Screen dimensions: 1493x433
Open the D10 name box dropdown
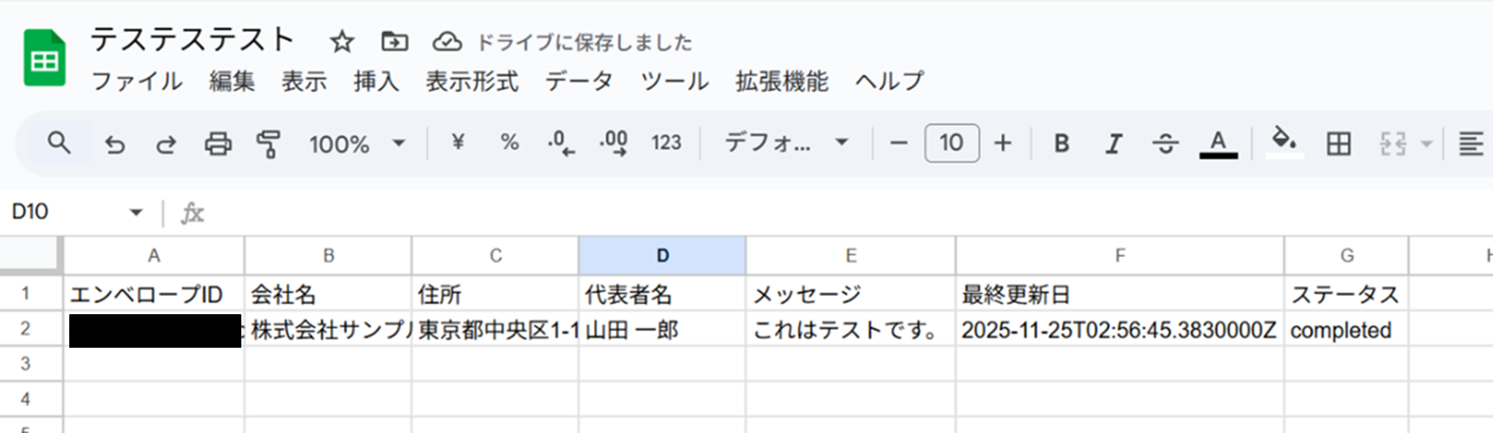(x=136, y=213)
